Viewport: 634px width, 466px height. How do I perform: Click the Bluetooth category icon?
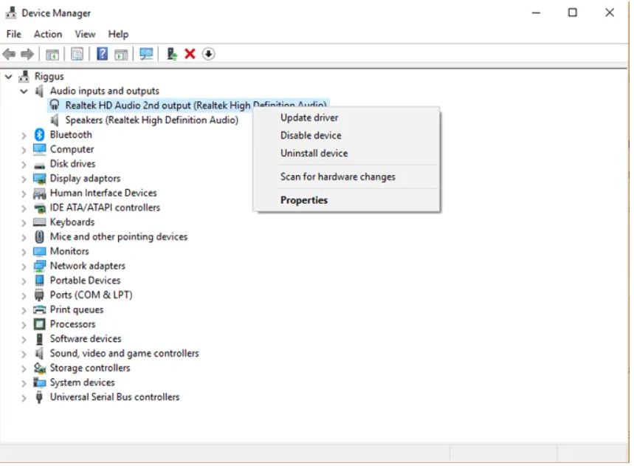[39, 134]
